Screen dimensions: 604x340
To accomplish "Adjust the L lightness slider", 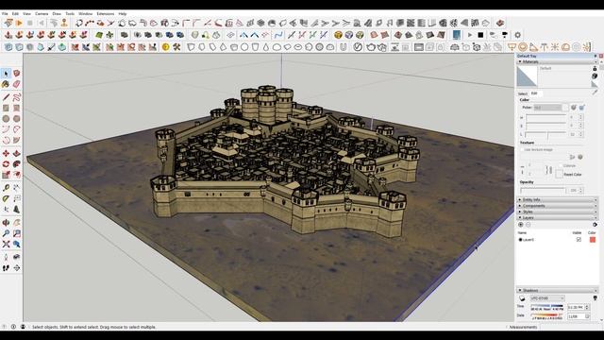I will pos(546,134).
